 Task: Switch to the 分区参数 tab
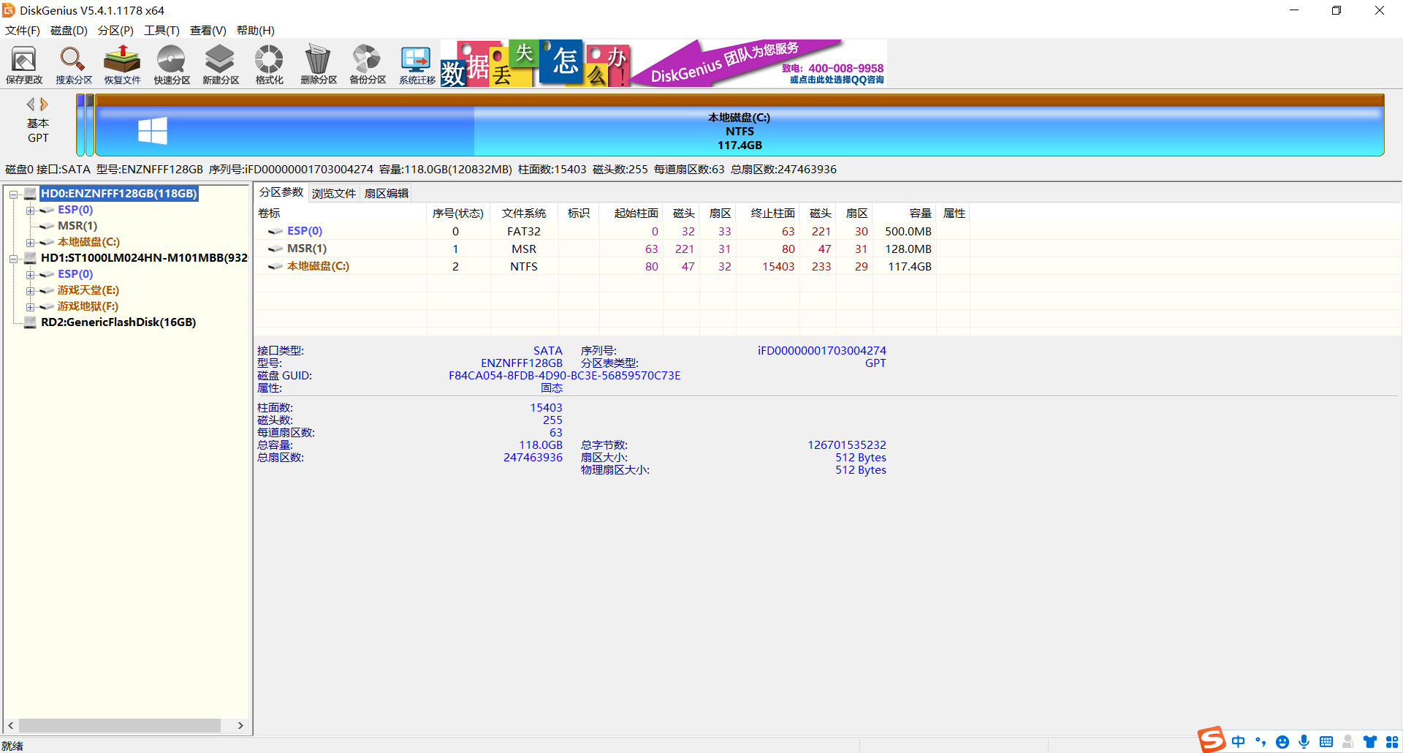pyautogui.click(x=281, y=192)
